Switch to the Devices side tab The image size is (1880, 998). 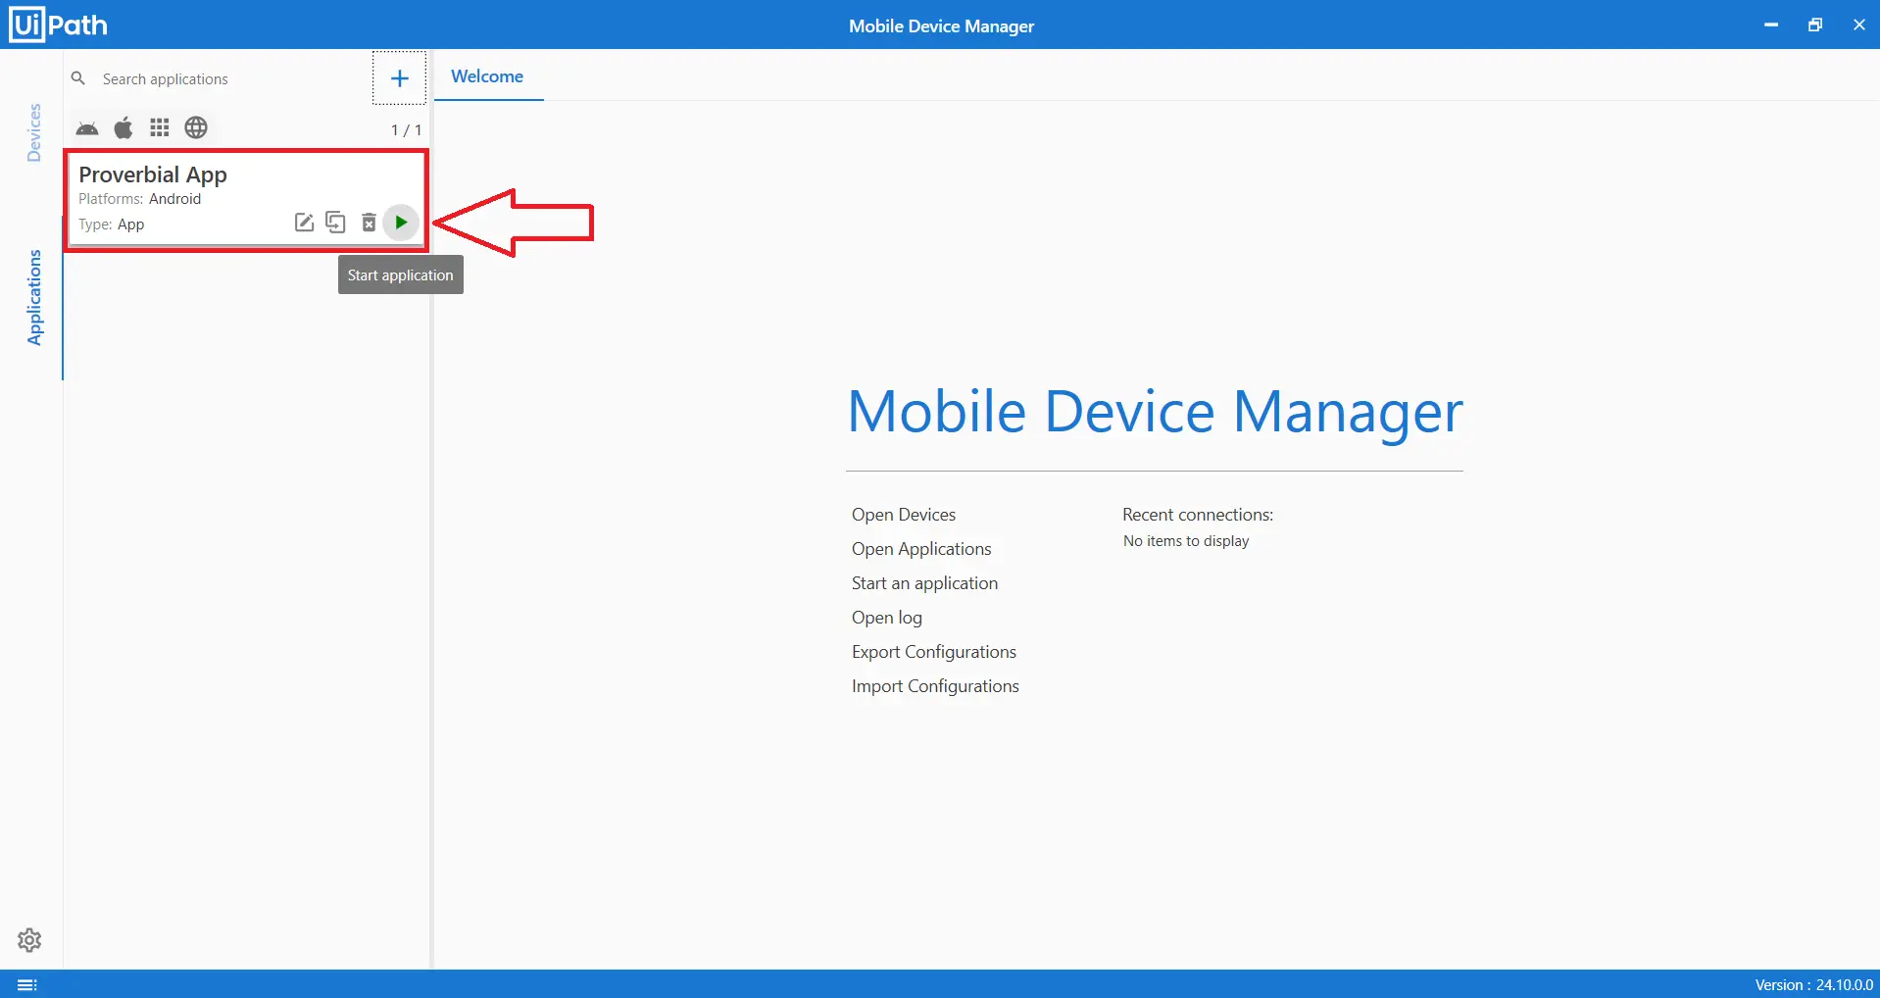coord(34,132)
